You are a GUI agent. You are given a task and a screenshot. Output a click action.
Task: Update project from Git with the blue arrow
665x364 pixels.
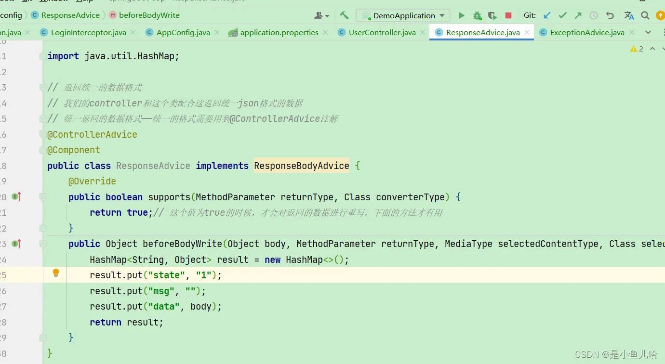(547, 15)
